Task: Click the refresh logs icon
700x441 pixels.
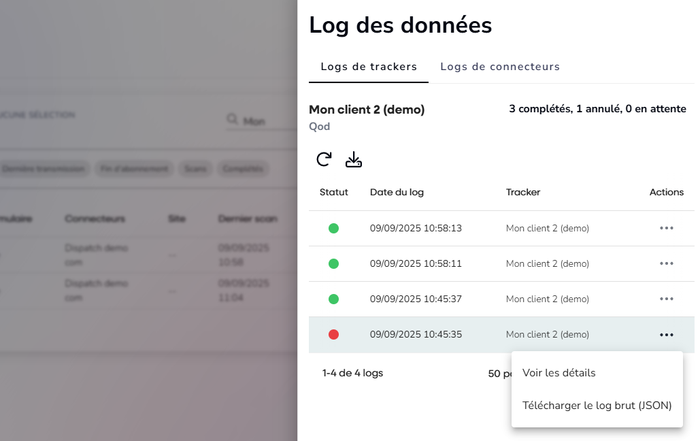Action: 324,159
